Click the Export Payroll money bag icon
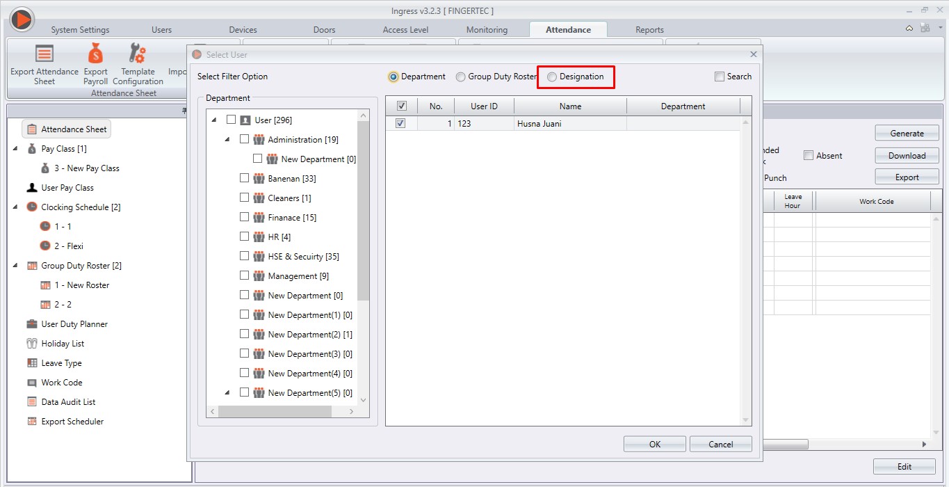The height and width of the screenshot is (487, 949). click(x=95, y=54)
